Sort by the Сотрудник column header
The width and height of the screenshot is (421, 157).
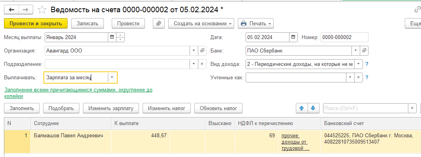pyautogui.click(x=71, y=123)
